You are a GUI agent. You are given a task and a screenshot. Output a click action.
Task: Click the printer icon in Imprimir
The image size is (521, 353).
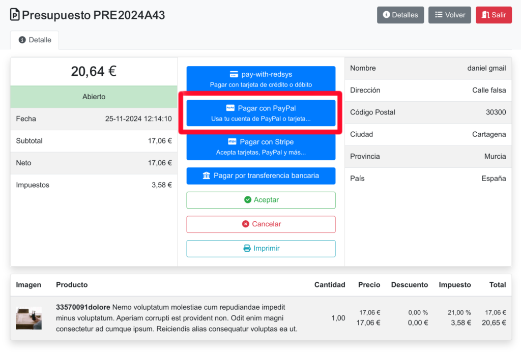pyautogui.click(x=247, y=248)
